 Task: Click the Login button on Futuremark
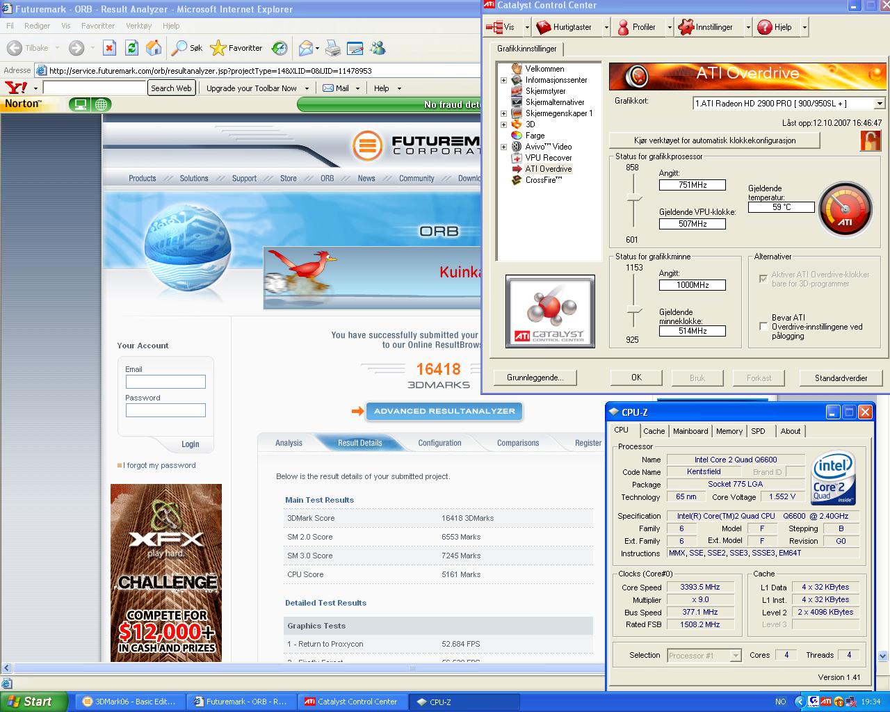click(x=190, y=444)
